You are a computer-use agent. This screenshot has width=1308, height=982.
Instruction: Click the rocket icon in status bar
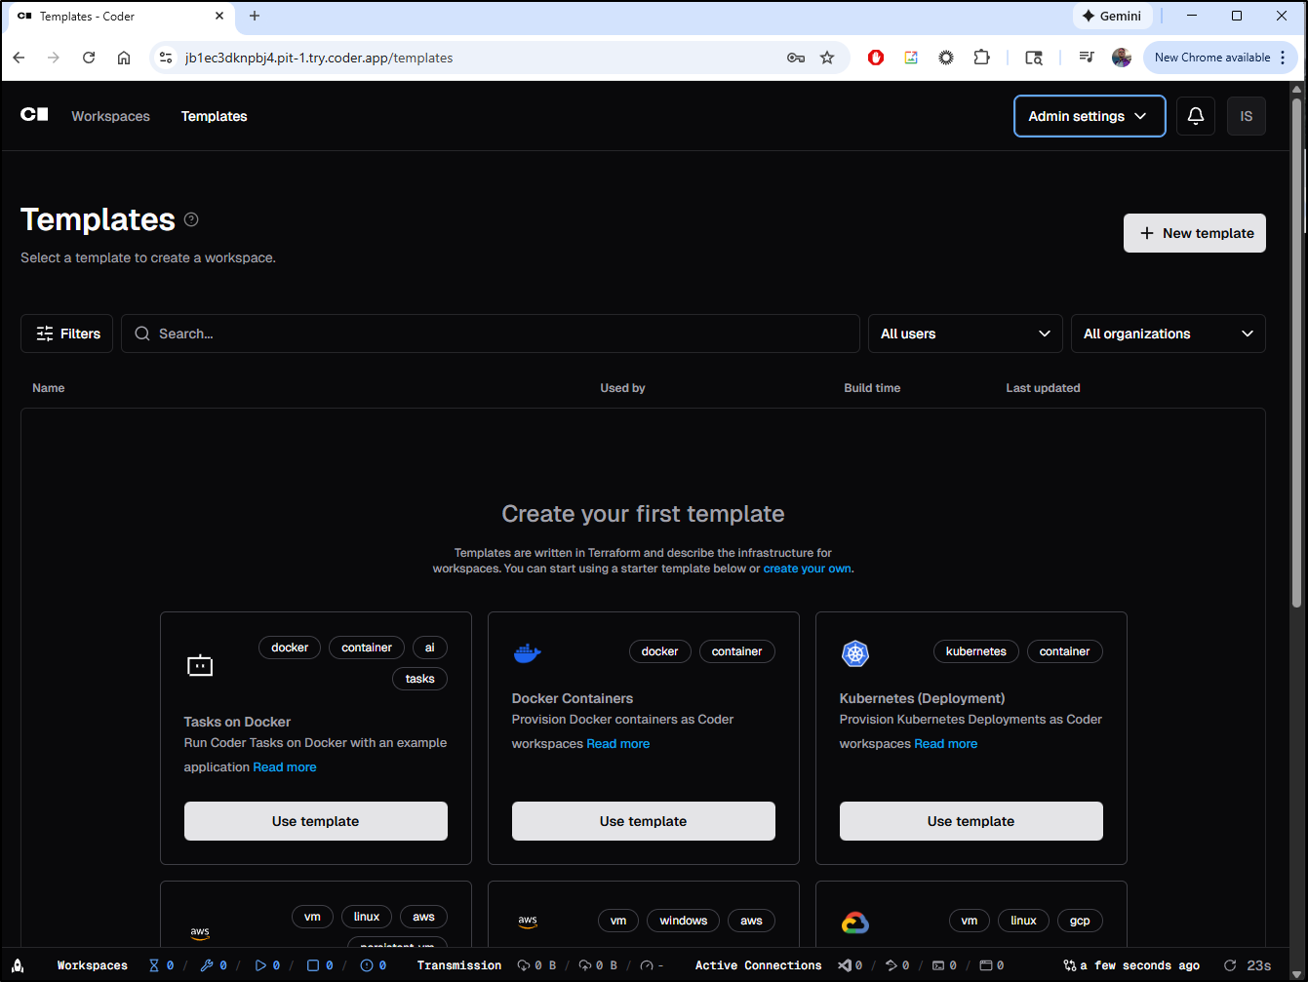18,965
